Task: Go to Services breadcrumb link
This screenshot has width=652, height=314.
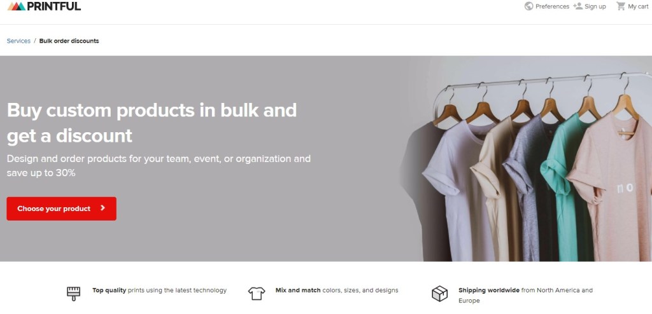Action: tap(18, 41)
